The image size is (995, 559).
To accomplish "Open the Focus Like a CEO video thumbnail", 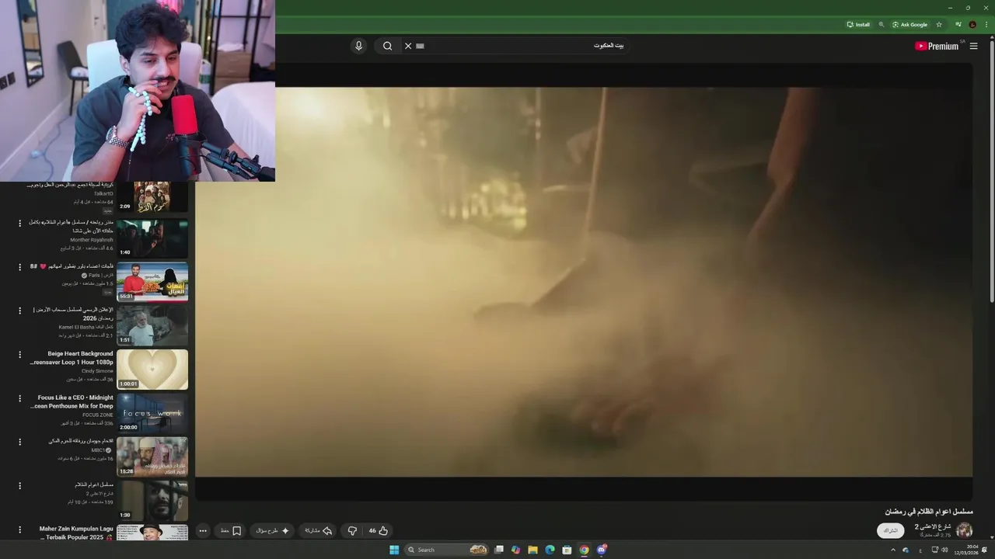I will [x=152, y=413].
